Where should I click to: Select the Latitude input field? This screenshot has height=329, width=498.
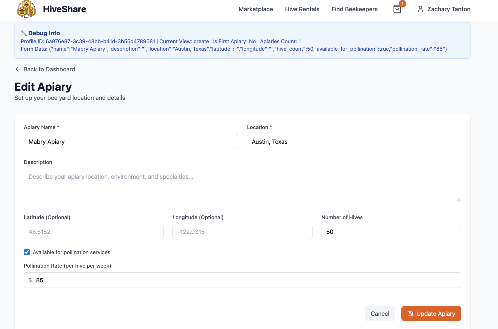[93, 232]
